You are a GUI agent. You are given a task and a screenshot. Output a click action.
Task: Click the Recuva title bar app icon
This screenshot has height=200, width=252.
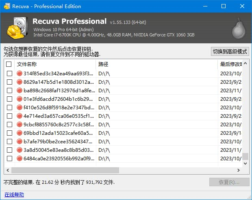click(7, 6)
